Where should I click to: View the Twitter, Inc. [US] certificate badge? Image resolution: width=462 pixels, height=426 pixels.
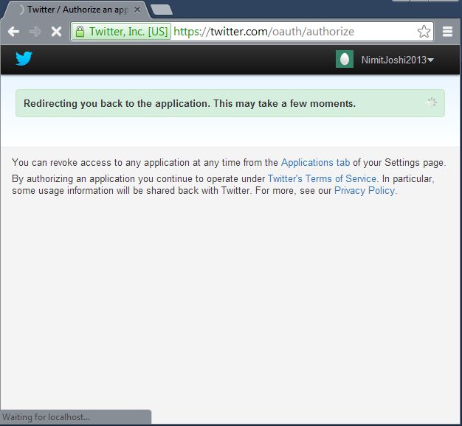(x=121, y=32)
